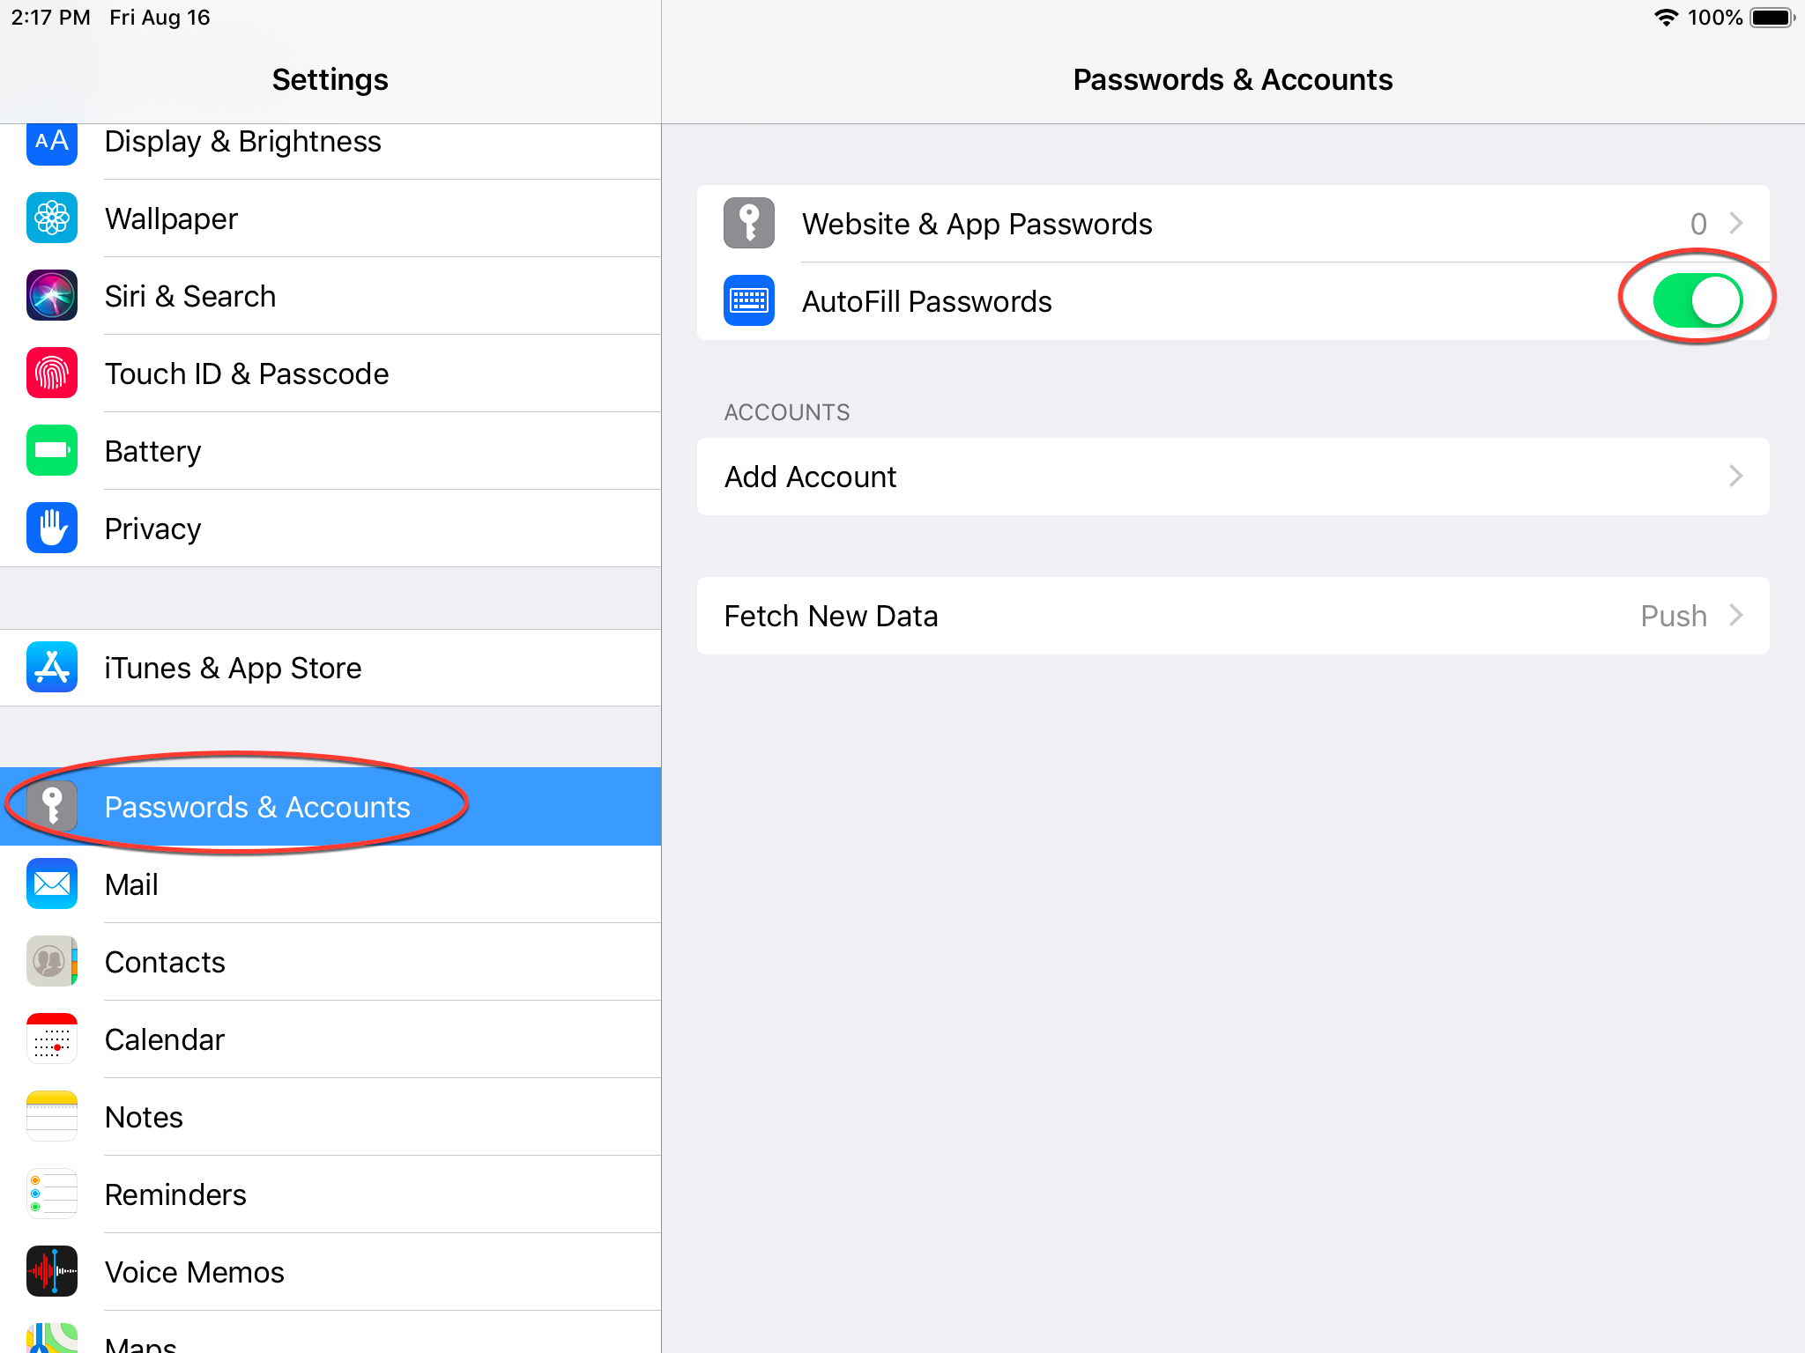This screenshot has width=1805, height=1353.
Task: Tap the AutoFill Passwords keyboard icon
Action: pos(749,300)
